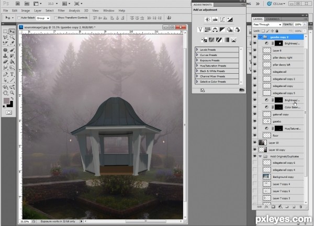314x226 pixels.
Task: Add a Black & White adjustment
Action: coord(222,30)
